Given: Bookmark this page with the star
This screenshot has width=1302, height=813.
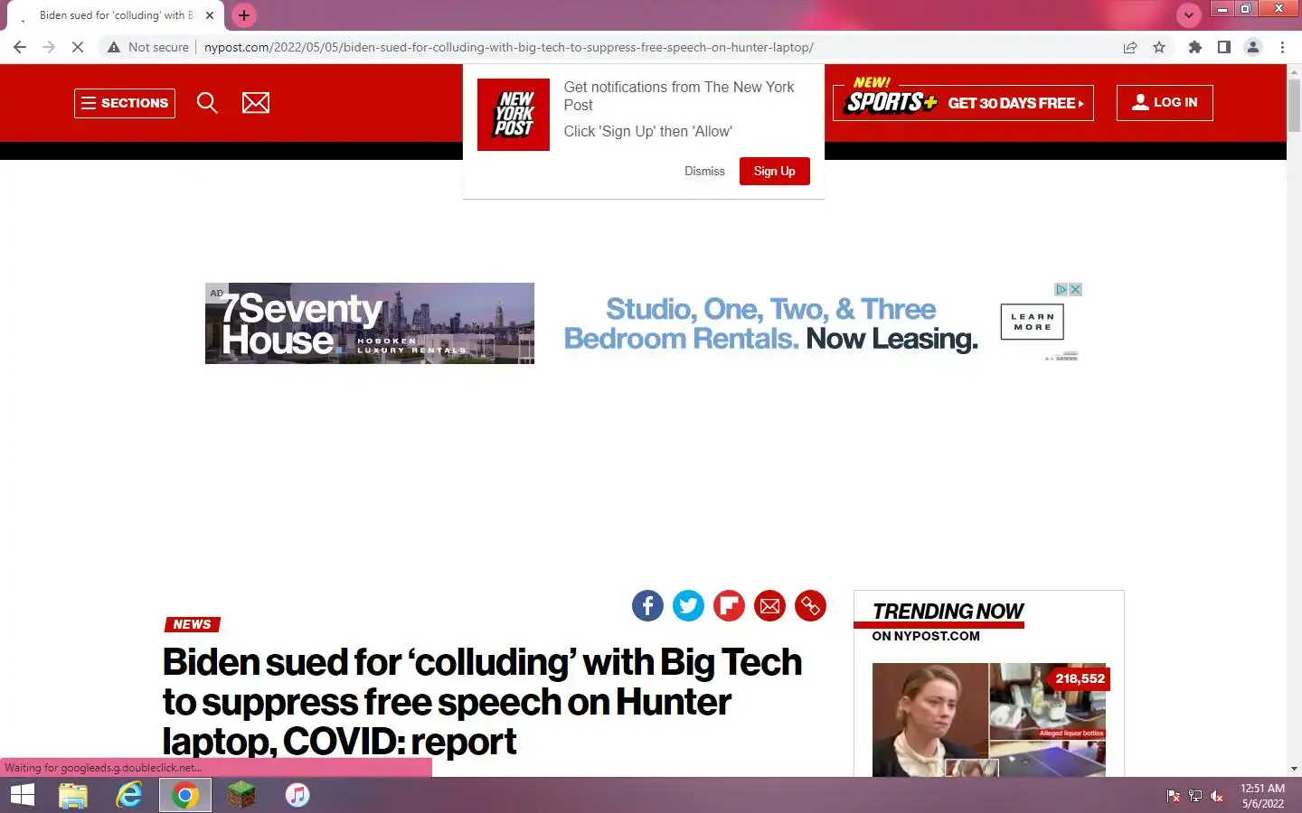Looking at the screenshot, I should tap(1159, 47).
